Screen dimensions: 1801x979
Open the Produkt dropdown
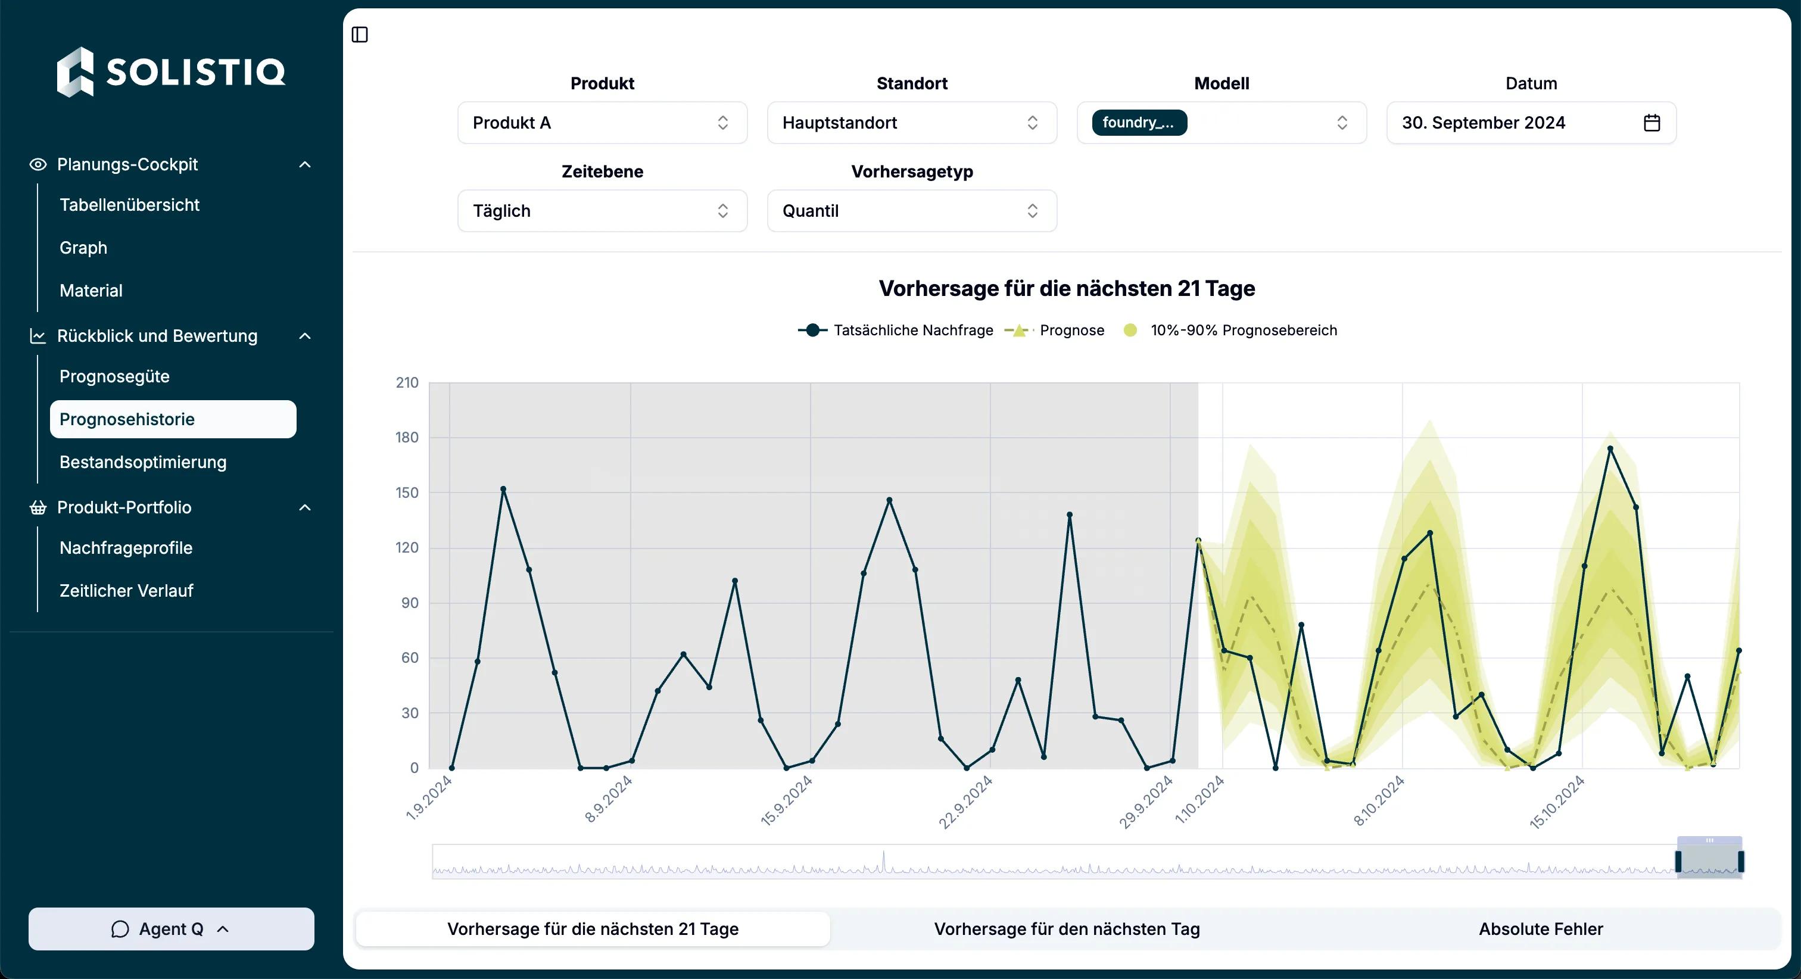(x=602, y=123)
